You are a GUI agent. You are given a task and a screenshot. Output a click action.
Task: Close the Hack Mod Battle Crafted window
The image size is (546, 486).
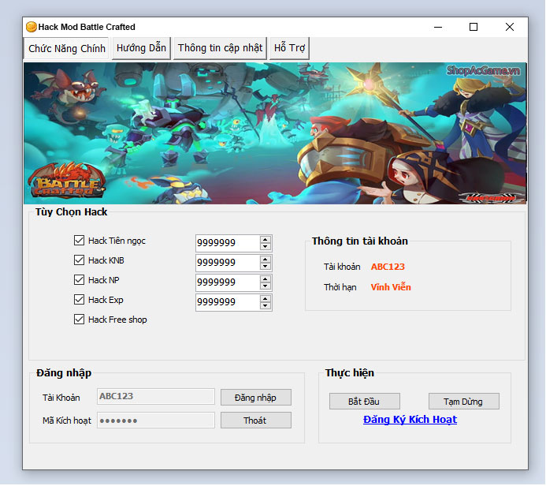[510, 27]
